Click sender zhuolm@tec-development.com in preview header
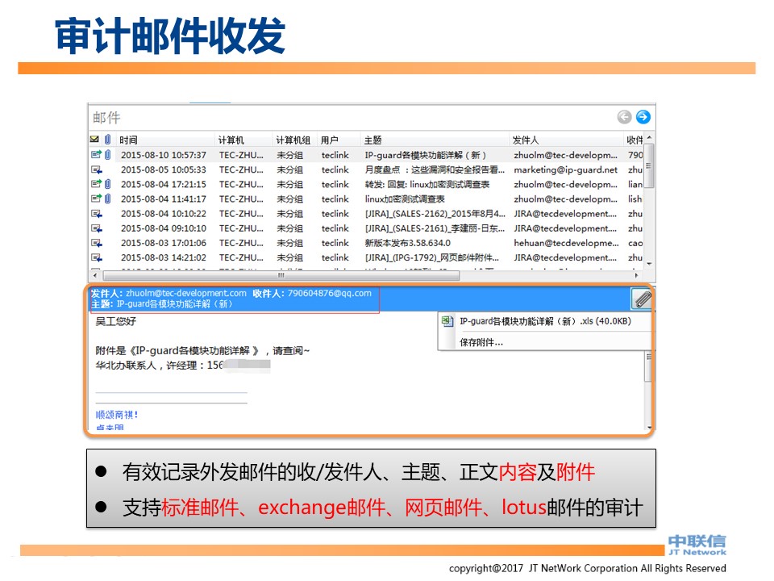Viewport: 774px width, 581px height. click(186, 293)
